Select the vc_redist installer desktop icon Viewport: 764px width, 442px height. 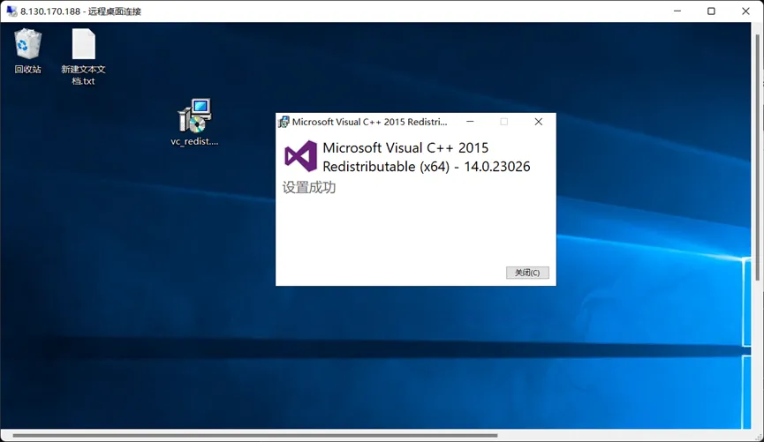[x=194, y=122]
